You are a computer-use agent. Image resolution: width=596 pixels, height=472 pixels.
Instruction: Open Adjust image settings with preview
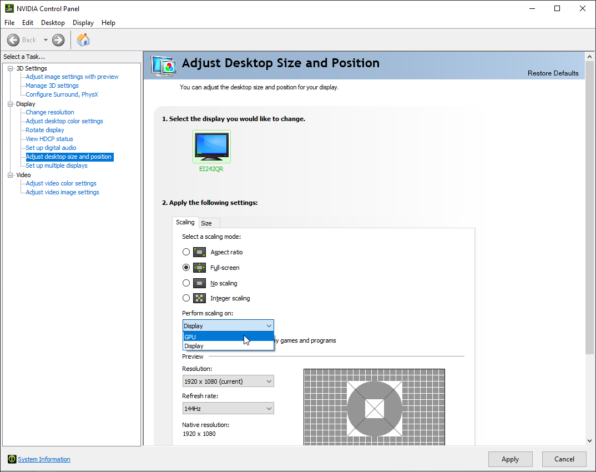(x=72, y=77)
